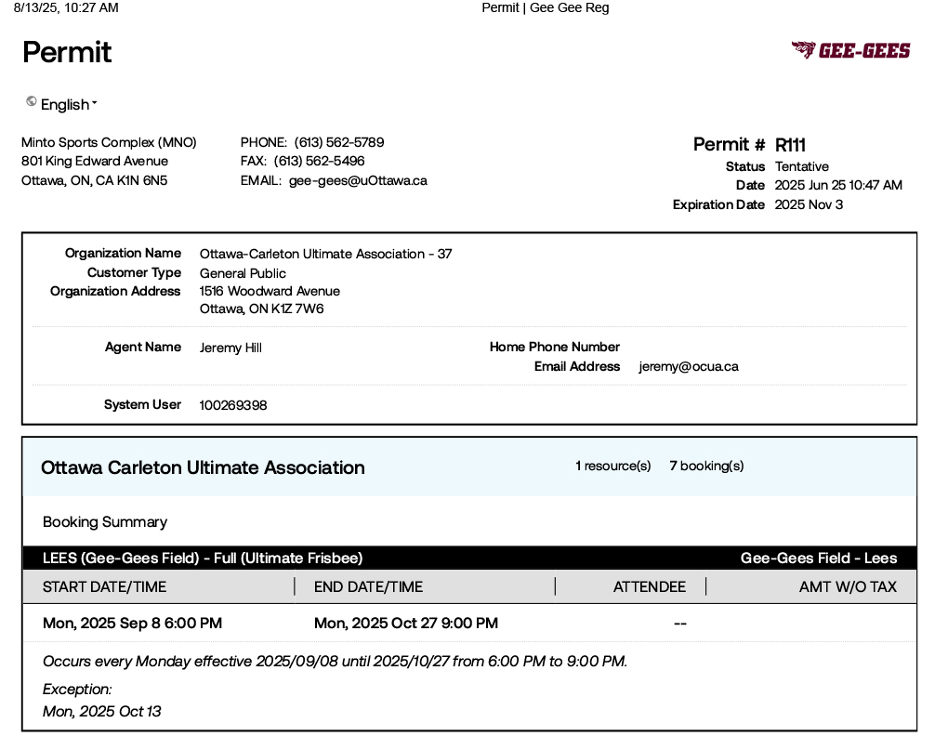Open the English language dropdown
This screenshot has width=948, height=736.
(x=69, y=104)
